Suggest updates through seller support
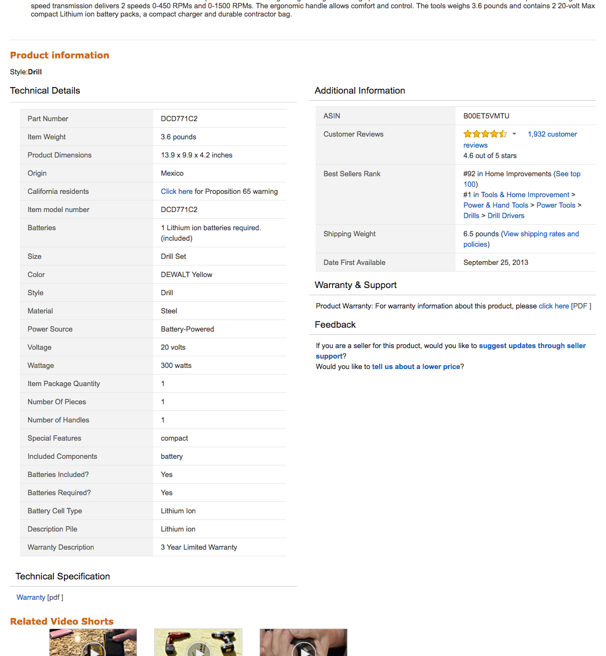The width and height of the screenshot is (606, 656). [x=532, y=345]
